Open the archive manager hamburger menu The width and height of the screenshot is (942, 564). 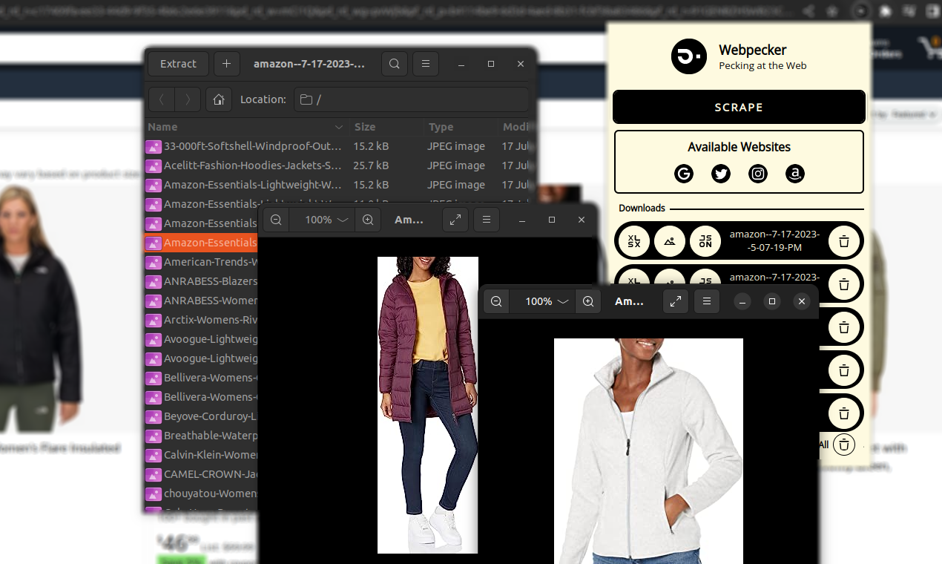click(x=426, y=64)
